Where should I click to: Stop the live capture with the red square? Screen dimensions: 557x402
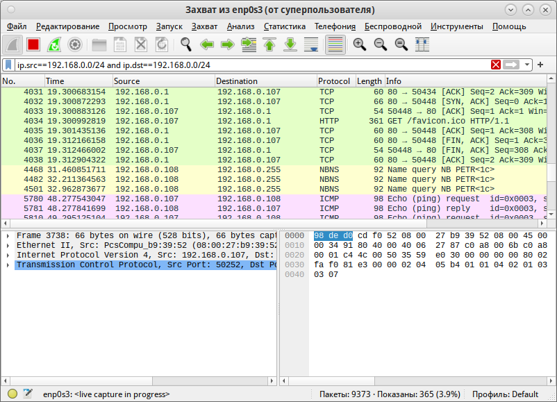(x=33, y=44)
